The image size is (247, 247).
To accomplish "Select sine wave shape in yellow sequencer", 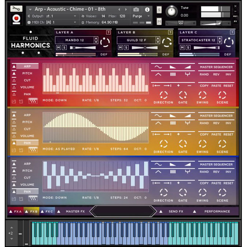I will click(158, 116).
